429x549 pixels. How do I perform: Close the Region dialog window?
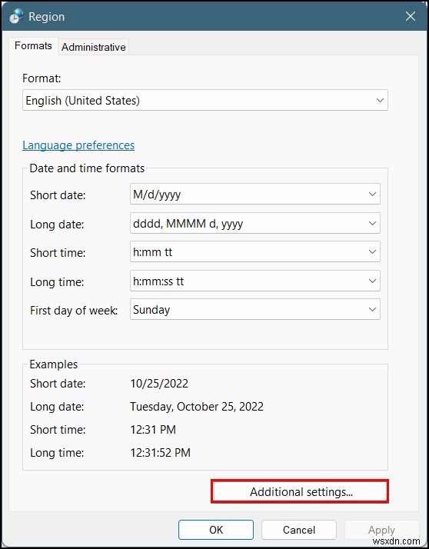(x=410, y=16)
